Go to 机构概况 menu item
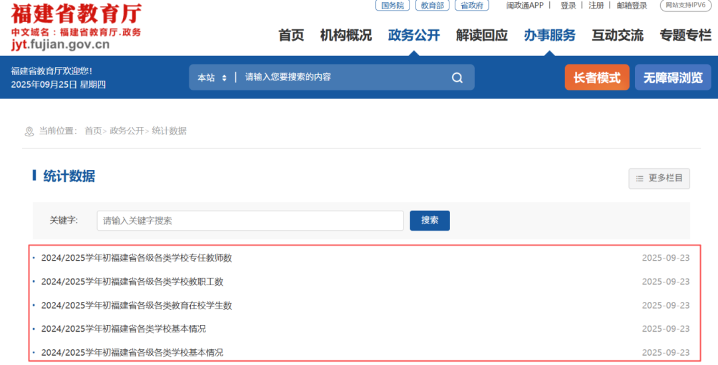Viewport: 718px width, 365px height. pos(346,35)
